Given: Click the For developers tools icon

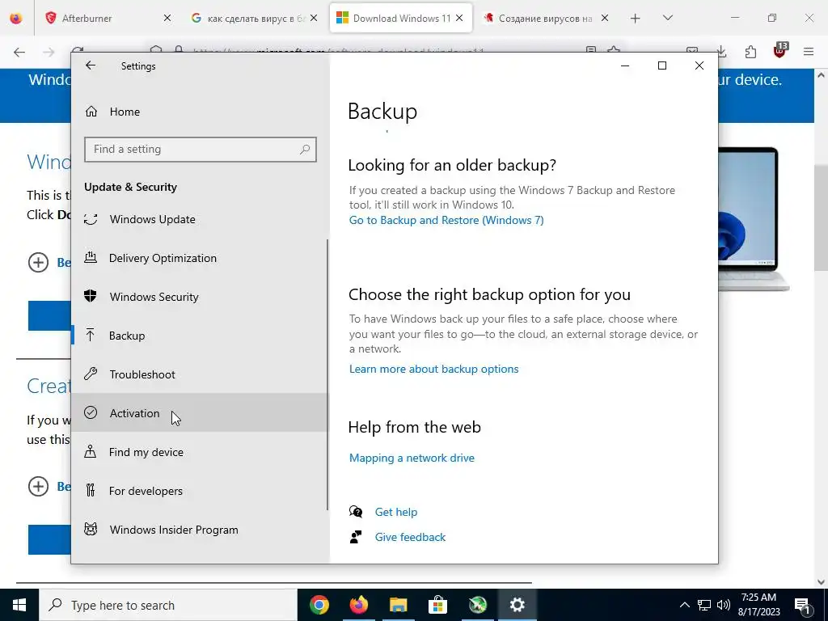Looking at the screenshot, I should 91,491.
